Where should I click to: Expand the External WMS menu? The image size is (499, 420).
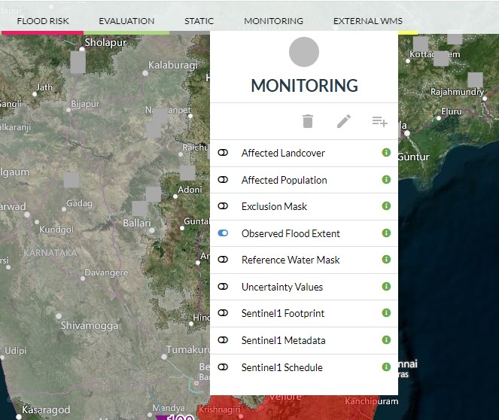(367, 21)
